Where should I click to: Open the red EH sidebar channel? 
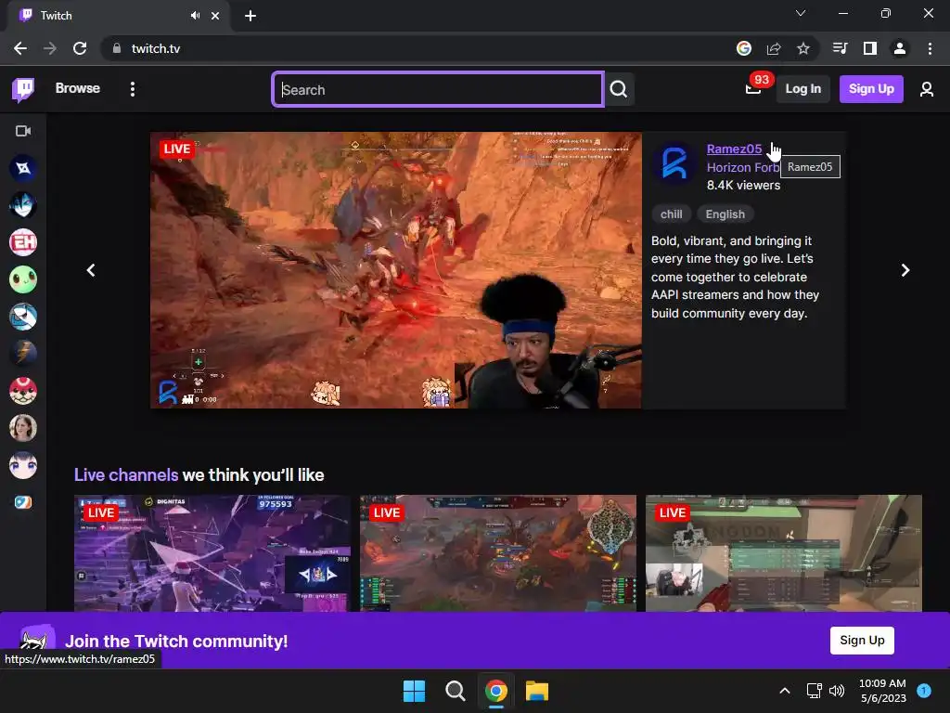pos(23,242)
